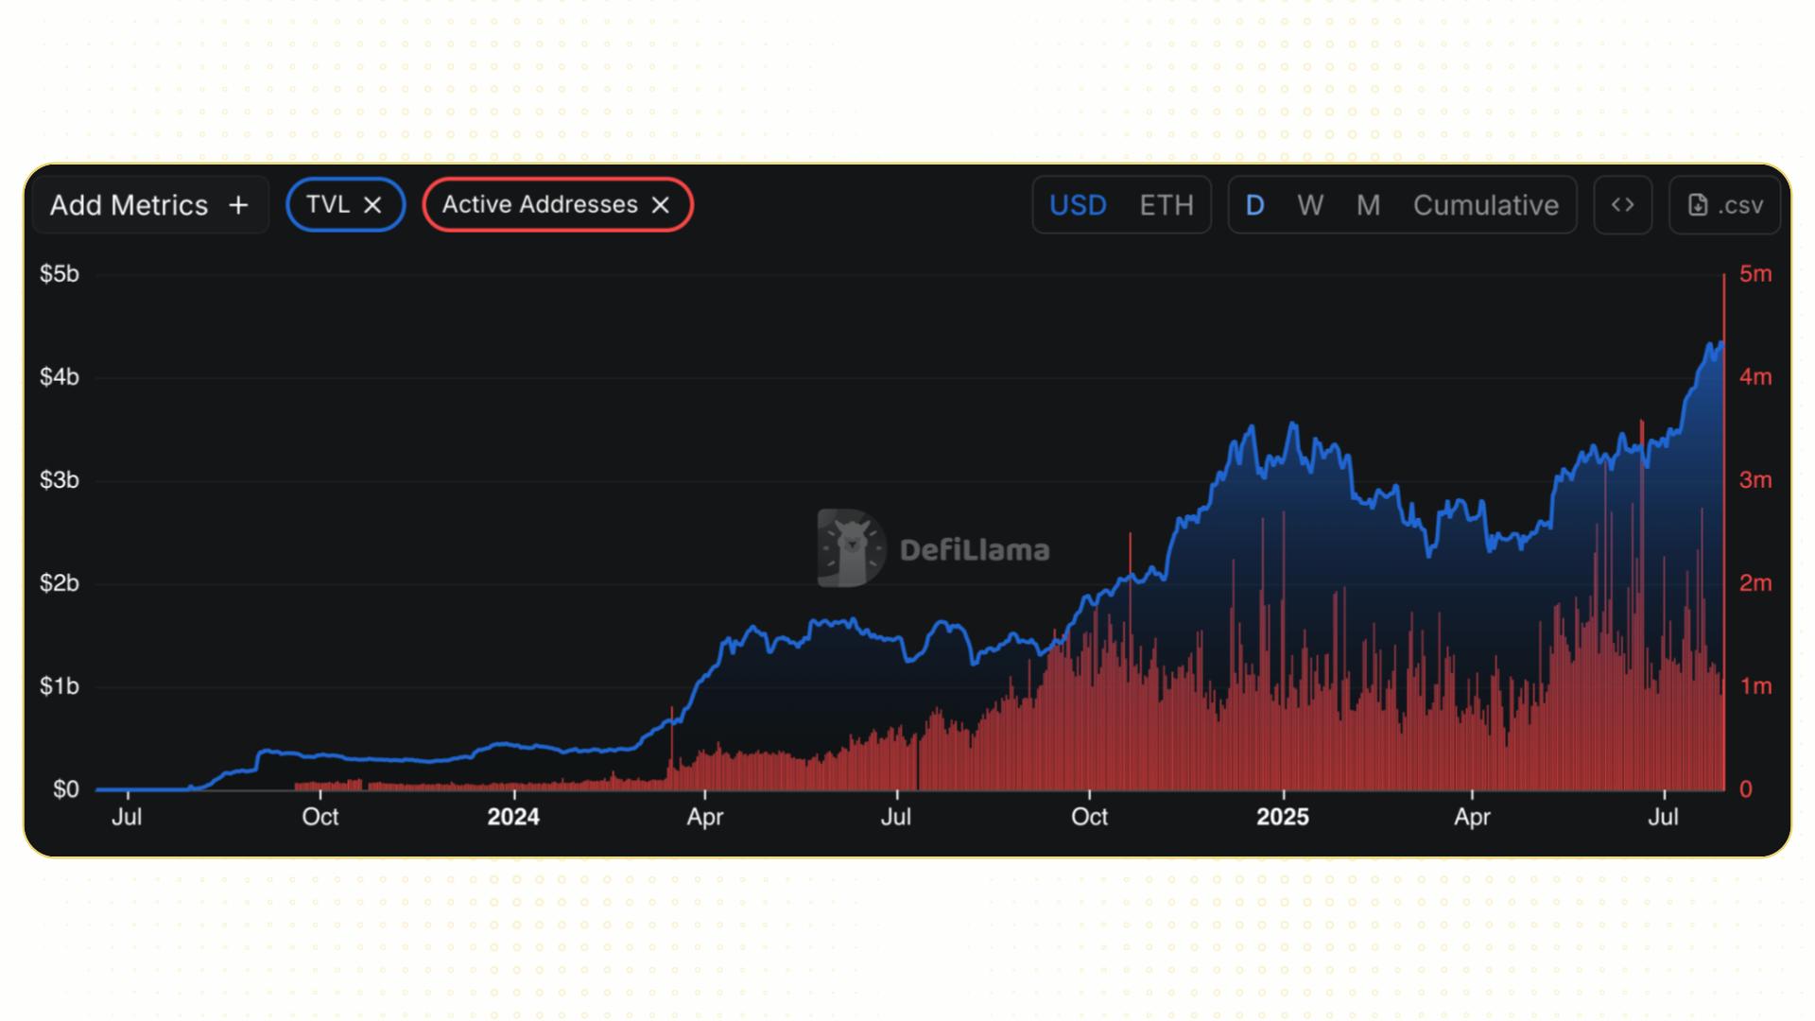This screenshot has width=1815, height=1021.
Task: Select daily (D) interval
Action: pyautogui.click(x=1254, y=205)
